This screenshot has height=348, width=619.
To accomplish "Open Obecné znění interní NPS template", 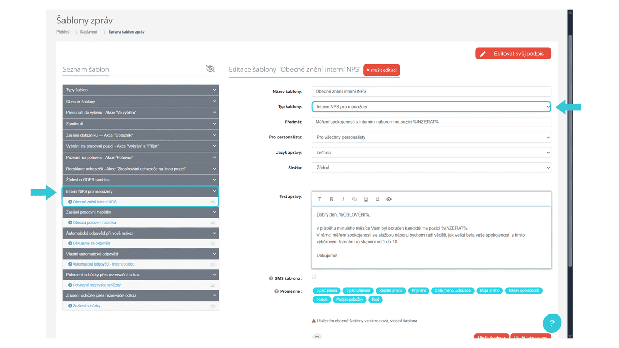I will pos(94,202).
